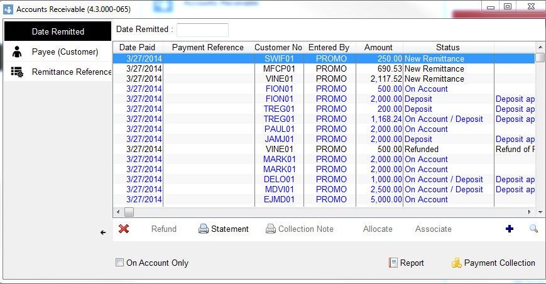The height and width of the screenshot is (284, 546).
Task: Select the Date Remitted tab
Action: tap(58, 31)
